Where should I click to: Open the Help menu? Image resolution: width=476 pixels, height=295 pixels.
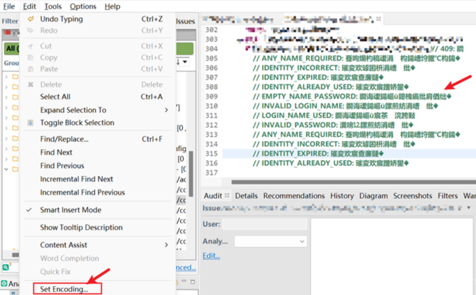112,6
